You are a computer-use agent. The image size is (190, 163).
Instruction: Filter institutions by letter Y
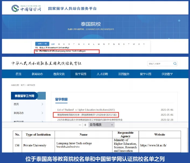pyautogui.click(x=144, y=44)
